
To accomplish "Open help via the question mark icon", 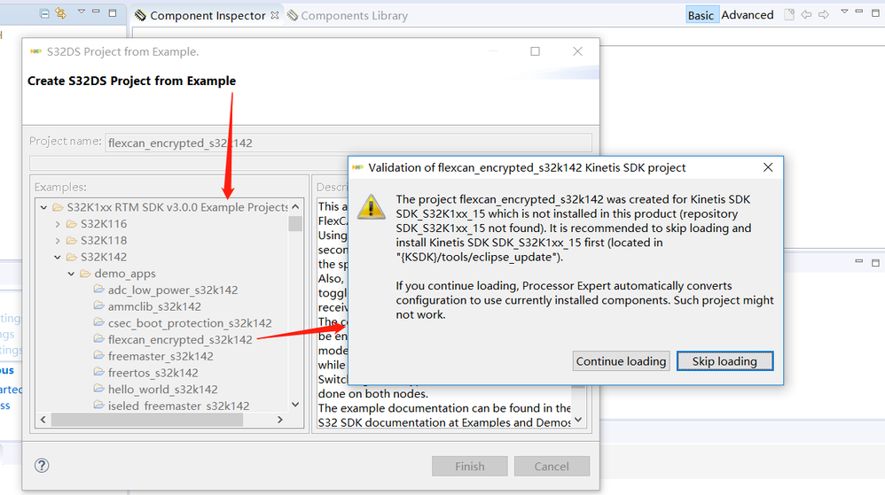I will [42, 466].
